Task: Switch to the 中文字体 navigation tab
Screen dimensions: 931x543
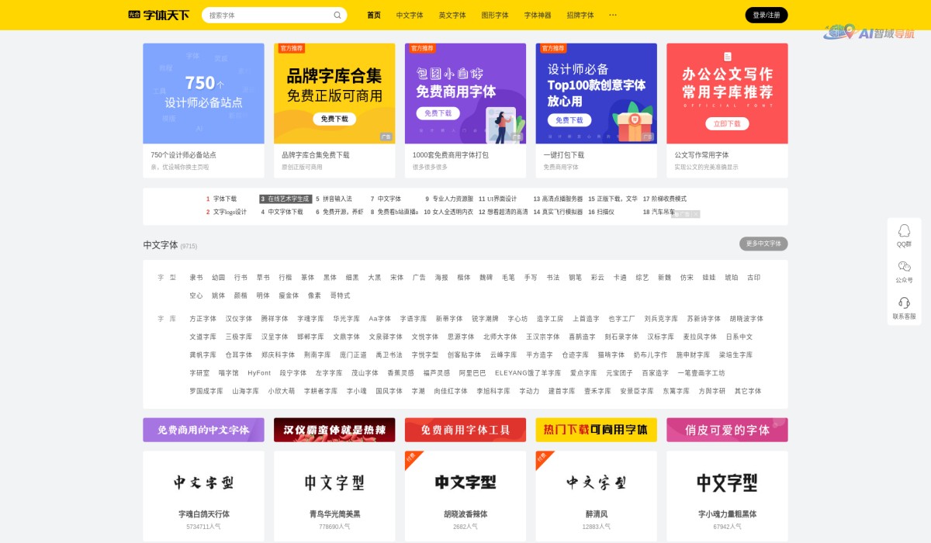Action: [x=410, y=15]
